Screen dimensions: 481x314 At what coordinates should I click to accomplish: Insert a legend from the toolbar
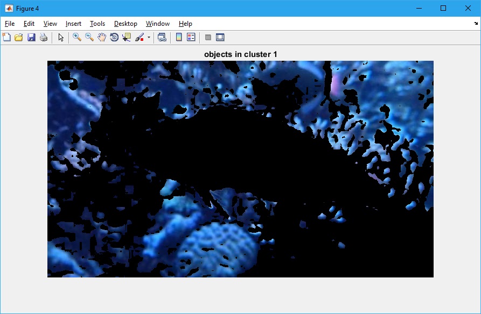tap(191, 37)
